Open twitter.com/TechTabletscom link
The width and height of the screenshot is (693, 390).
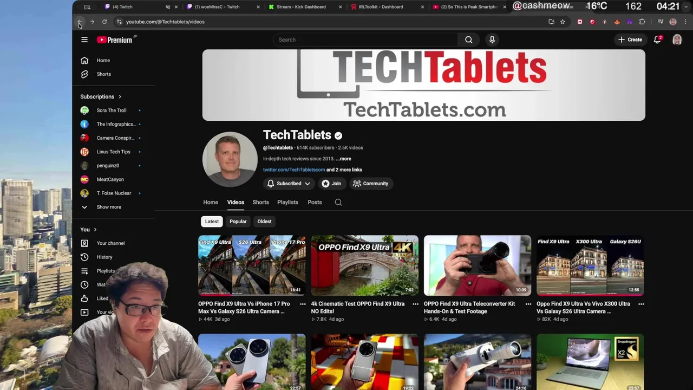coord(294,170)
